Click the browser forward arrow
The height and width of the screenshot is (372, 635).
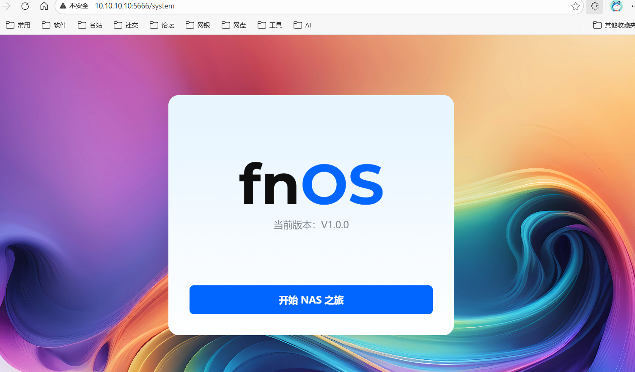click(6, 6)
